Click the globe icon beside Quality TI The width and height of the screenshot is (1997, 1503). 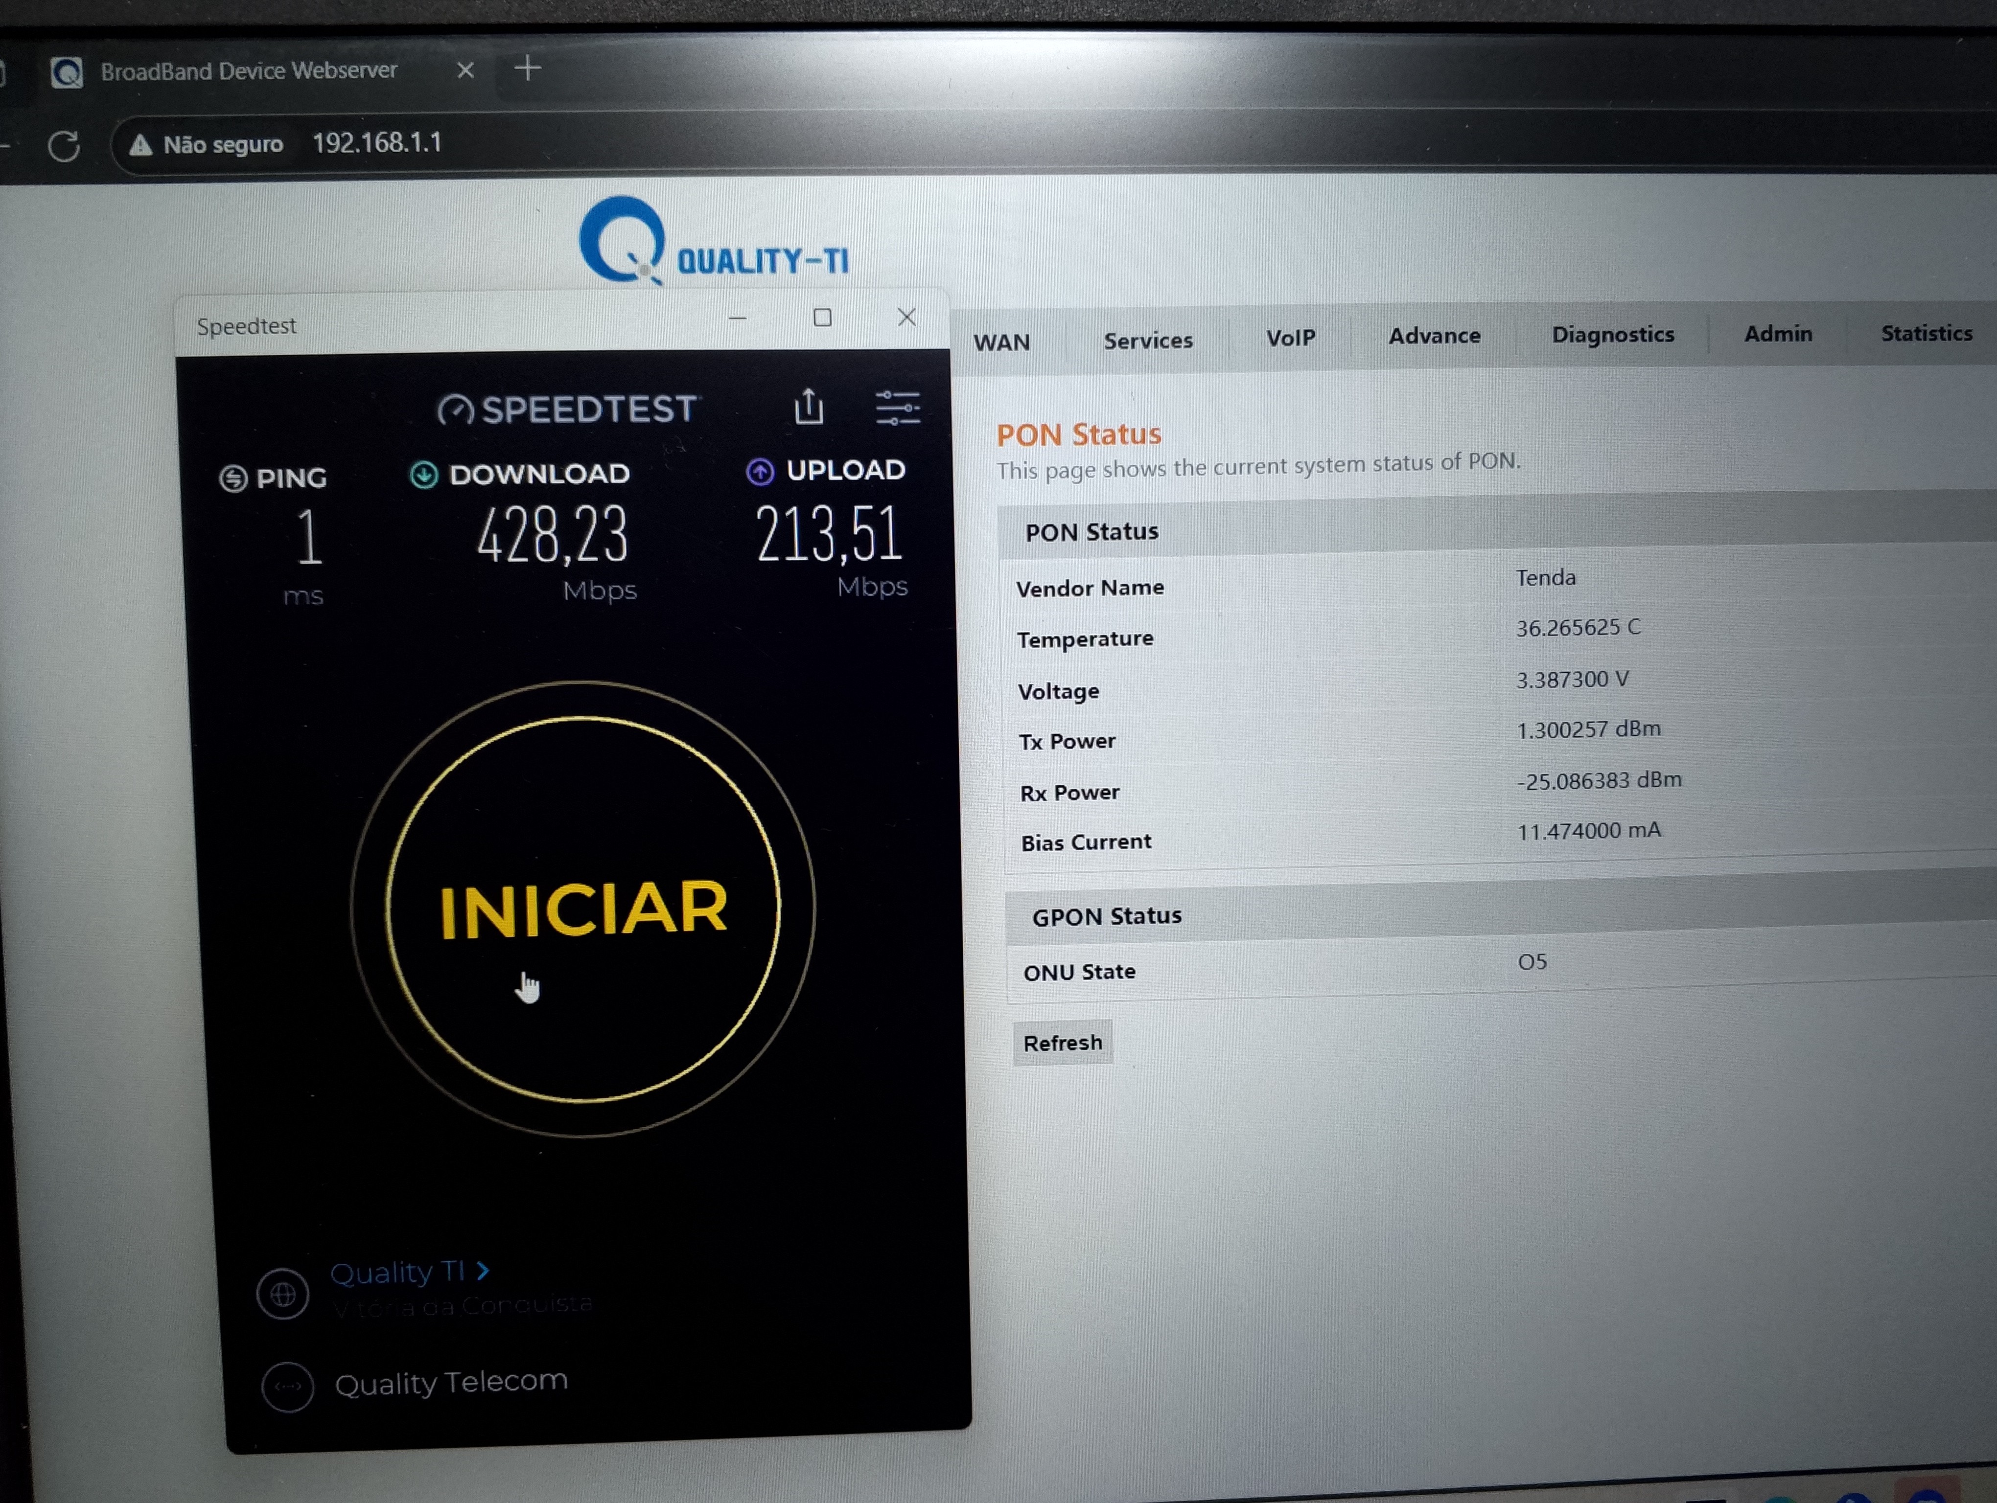point(282,1295)
